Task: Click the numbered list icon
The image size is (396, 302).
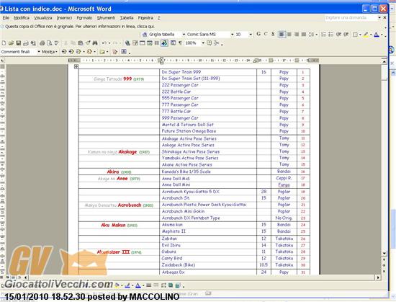Action: pos(323,35)
